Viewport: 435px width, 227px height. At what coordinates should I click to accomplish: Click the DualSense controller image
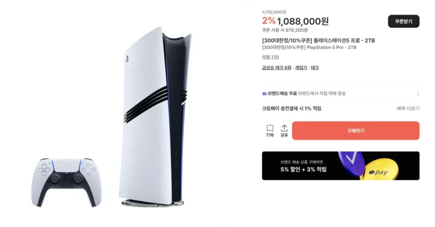tap(66, 182)
